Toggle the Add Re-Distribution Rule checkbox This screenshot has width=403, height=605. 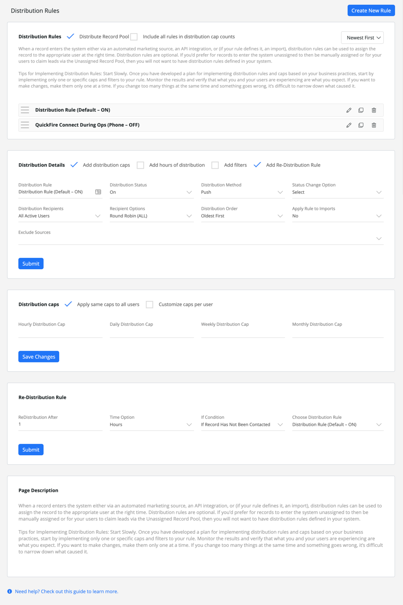pos(257,165)
